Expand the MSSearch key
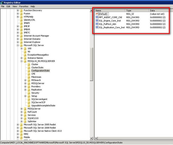 pos(25,80)
